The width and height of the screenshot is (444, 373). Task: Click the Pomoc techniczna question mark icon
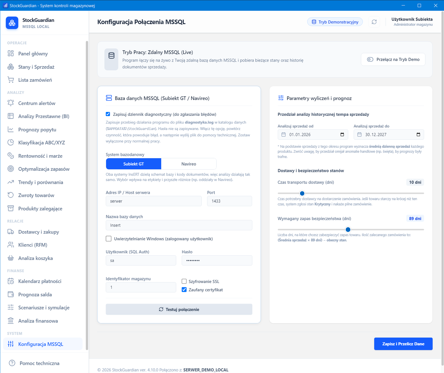(x=12, y=363)
